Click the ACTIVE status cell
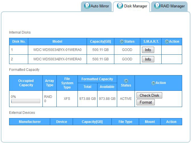The image size is (191, 144). (x=126, y=99)
